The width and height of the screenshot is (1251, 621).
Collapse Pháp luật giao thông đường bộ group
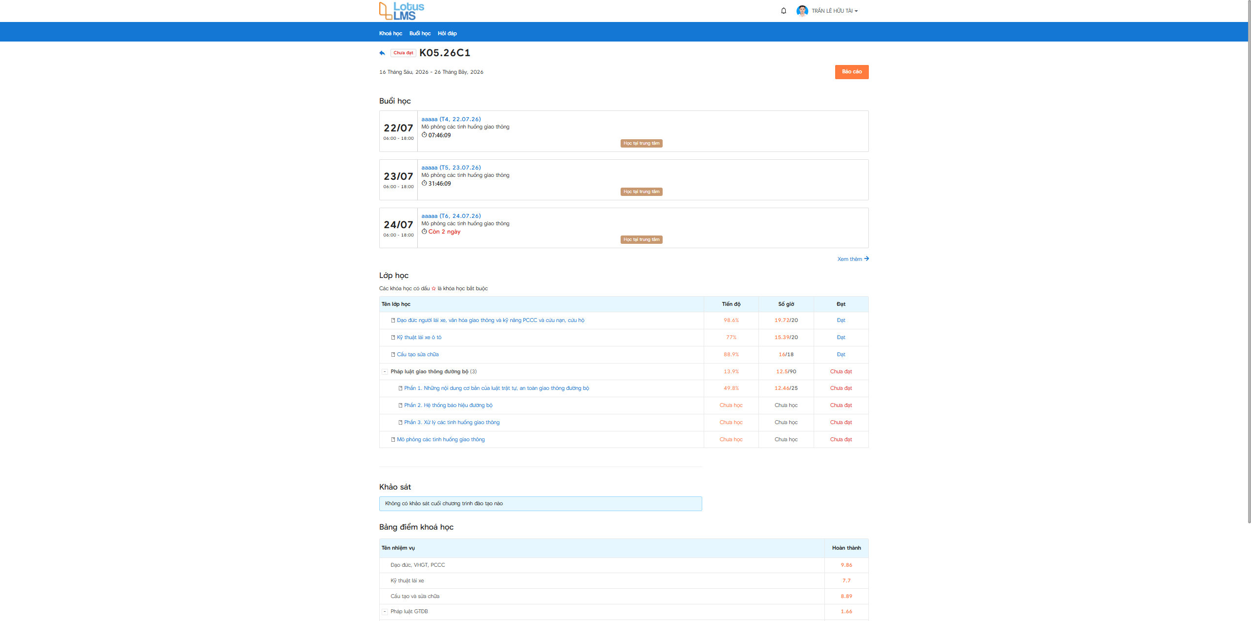385,372
